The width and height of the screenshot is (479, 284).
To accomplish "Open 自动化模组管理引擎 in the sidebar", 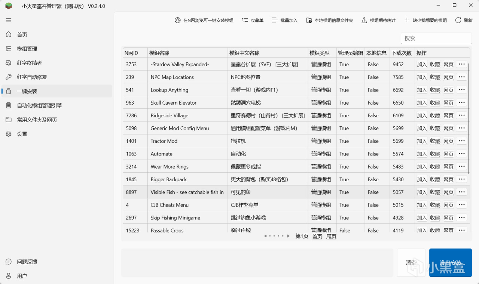I will coord(57,105).
